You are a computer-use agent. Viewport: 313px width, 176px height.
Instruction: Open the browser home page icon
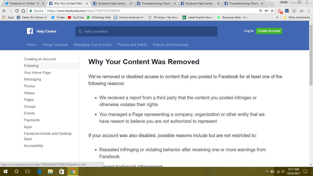click(x=23, y=11)
